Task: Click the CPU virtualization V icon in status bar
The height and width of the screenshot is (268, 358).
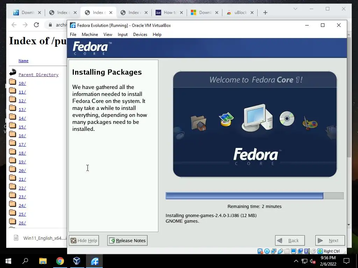Action: [306, 251]
